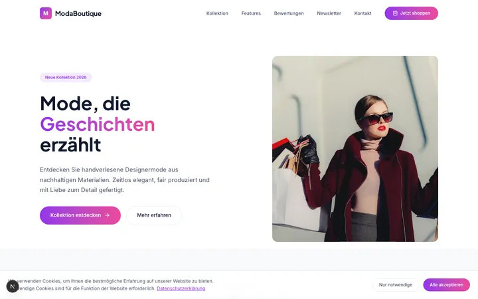Click the hero description paragraph text

click(125, 179)
